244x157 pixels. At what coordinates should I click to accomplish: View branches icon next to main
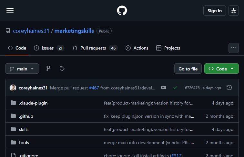click(48, 69)
